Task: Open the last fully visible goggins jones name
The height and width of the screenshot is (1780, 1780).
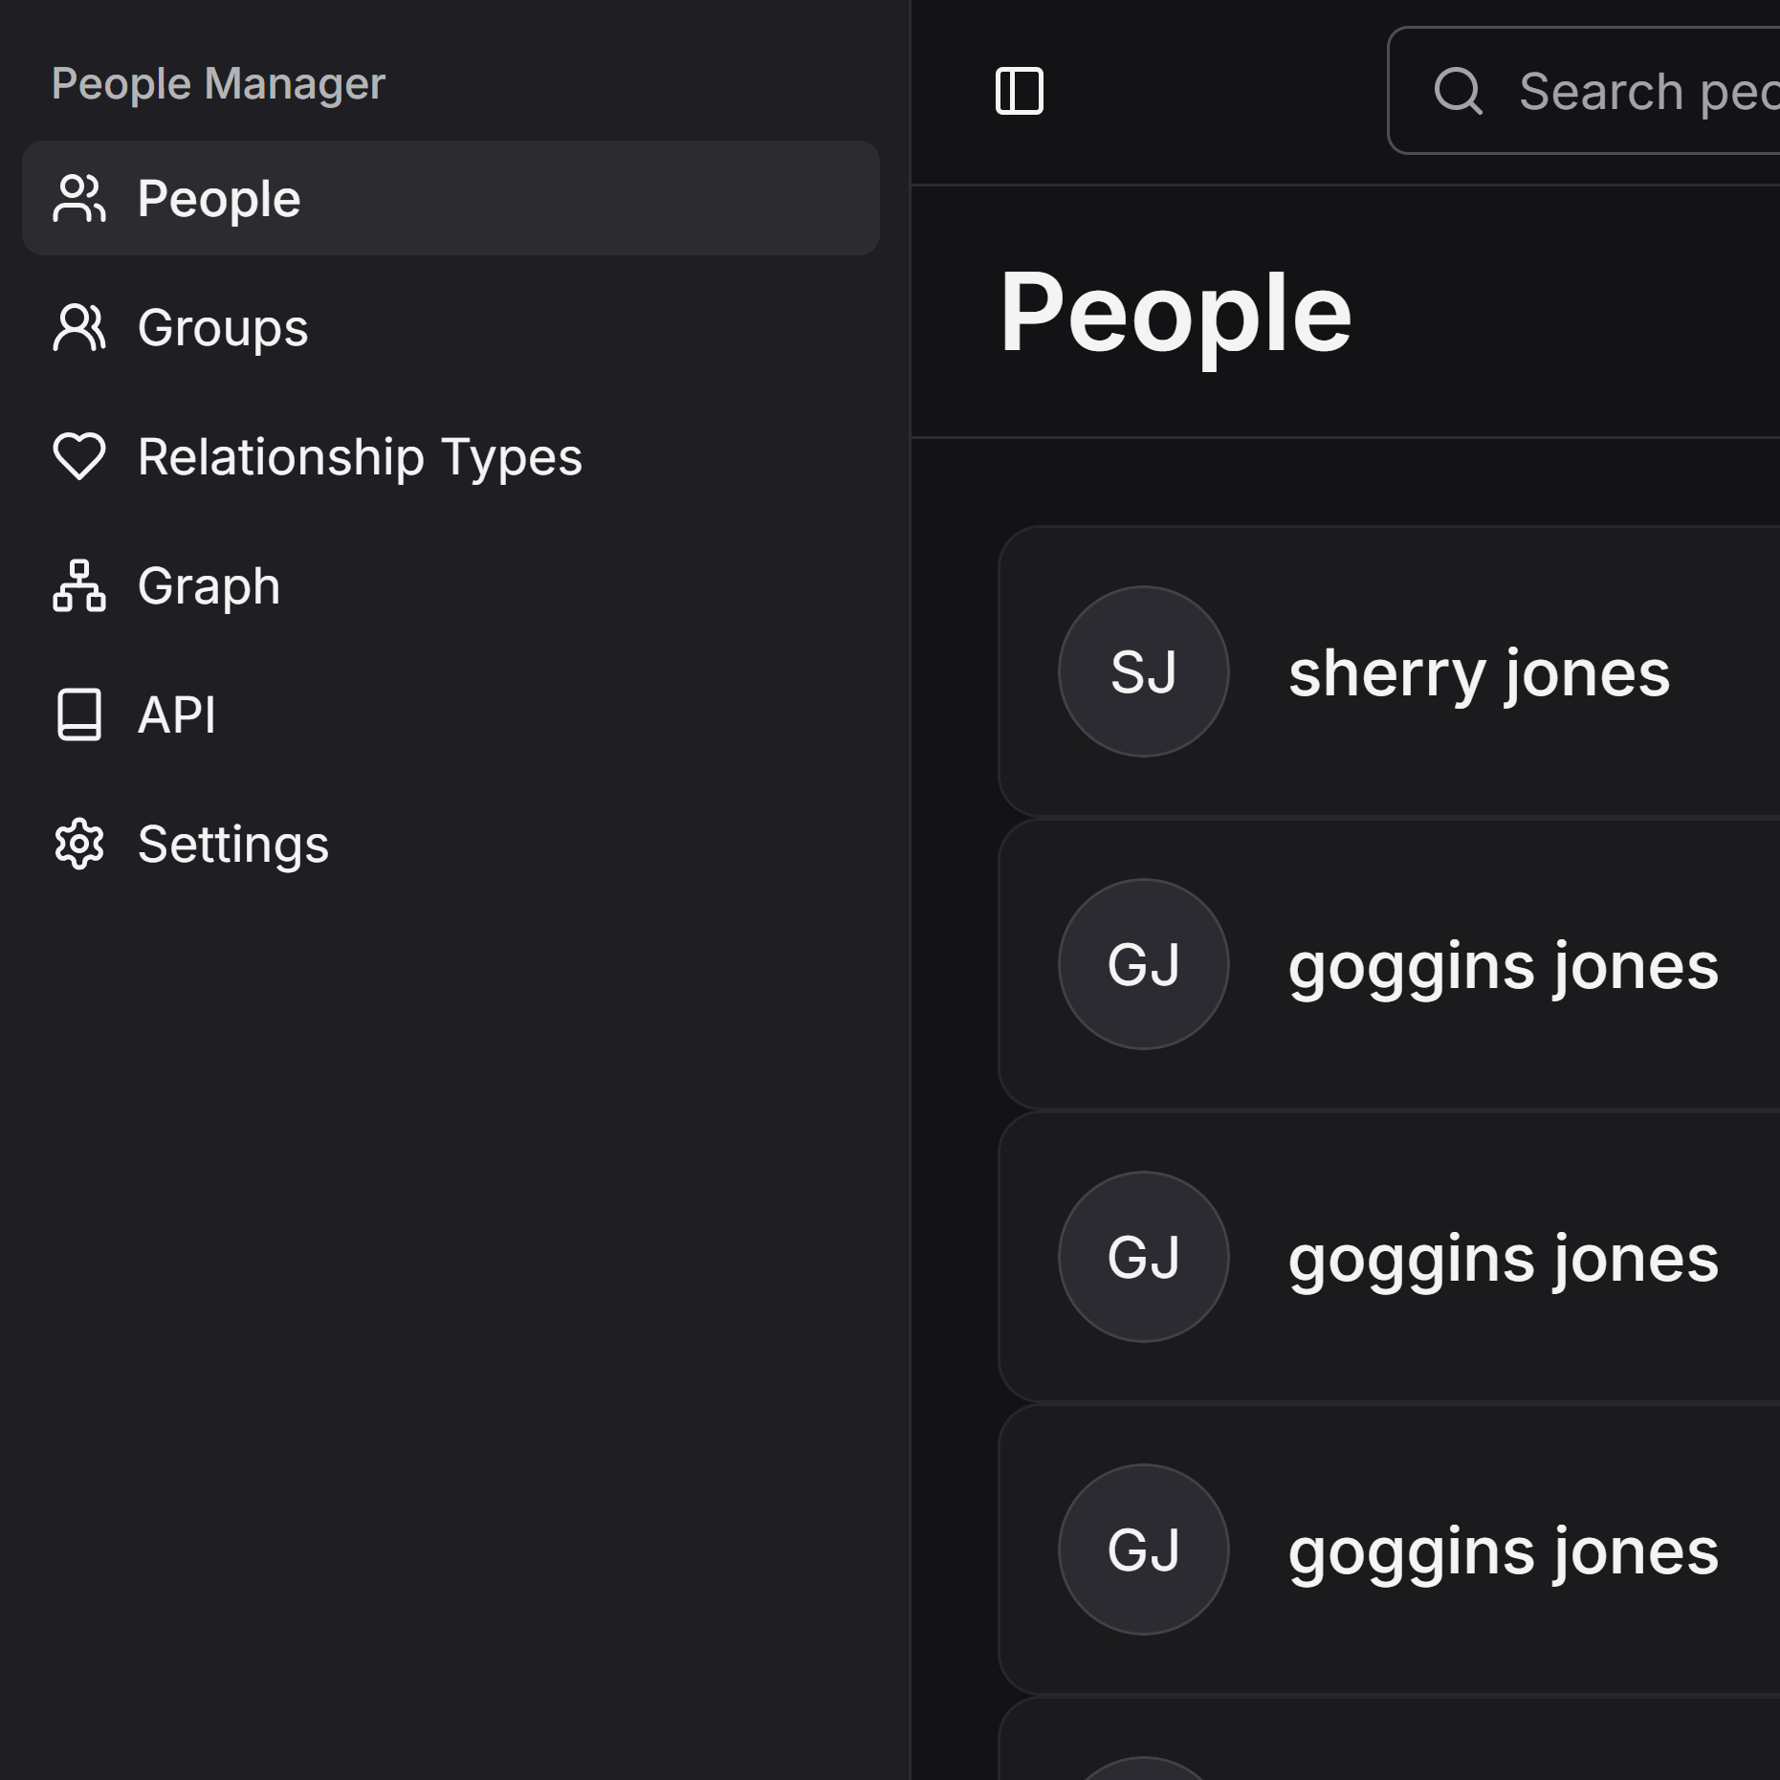Action: [x=1503, y=1551]
